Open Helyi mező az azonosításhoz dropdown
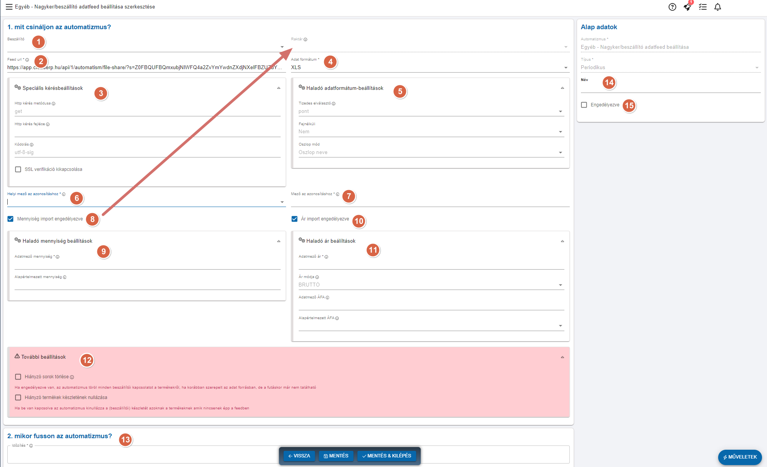 pos(146,202)
